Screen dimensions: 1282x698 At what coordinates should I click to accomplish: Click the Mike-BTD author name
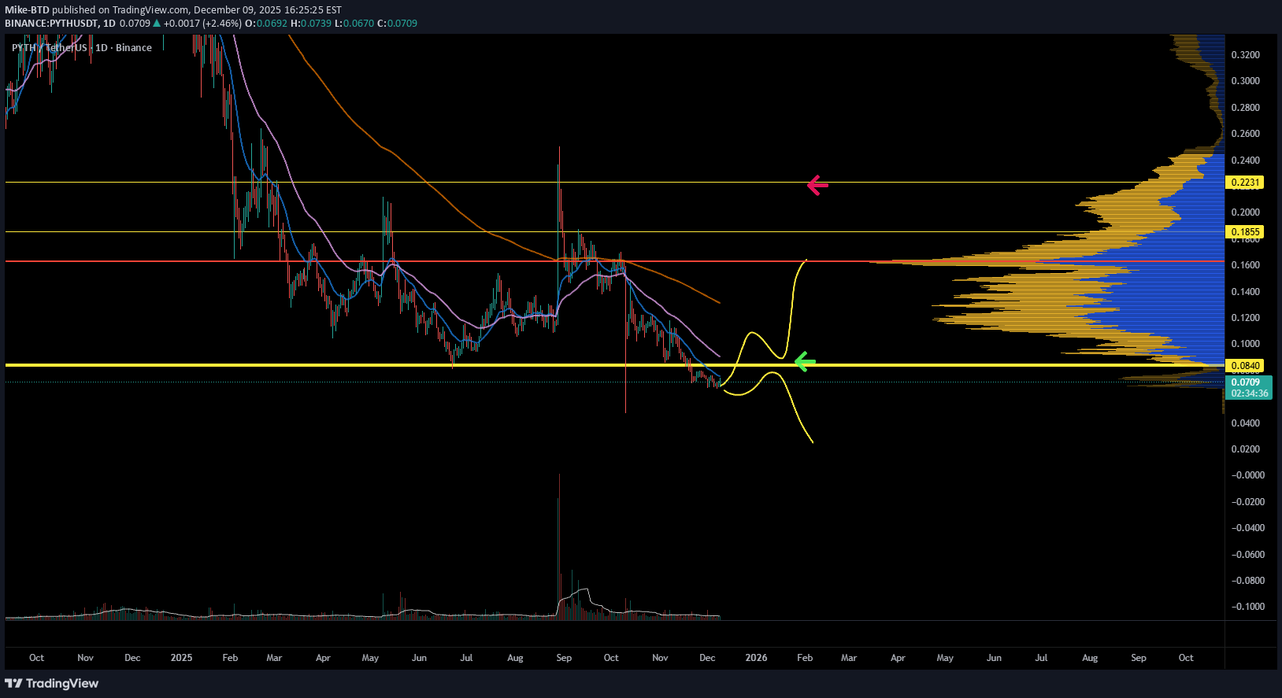pos(27,10)
